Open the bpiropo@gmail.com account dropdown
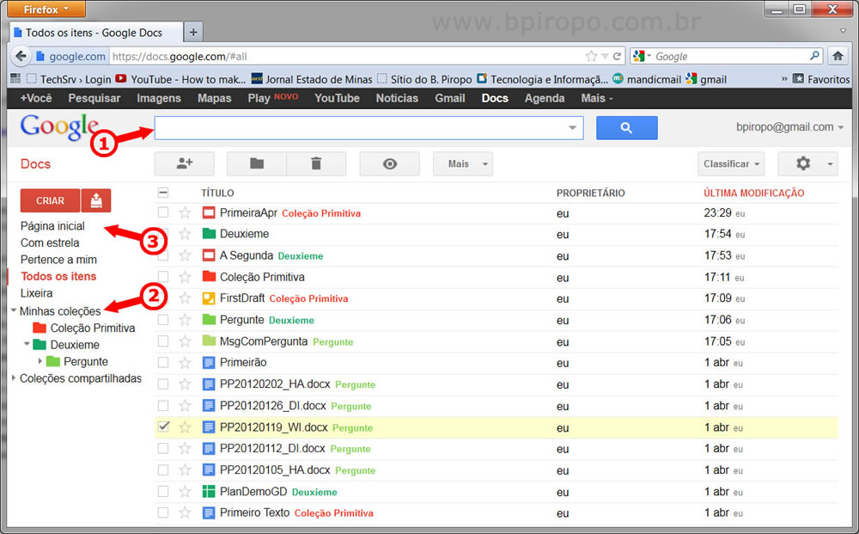 point(789,127)
